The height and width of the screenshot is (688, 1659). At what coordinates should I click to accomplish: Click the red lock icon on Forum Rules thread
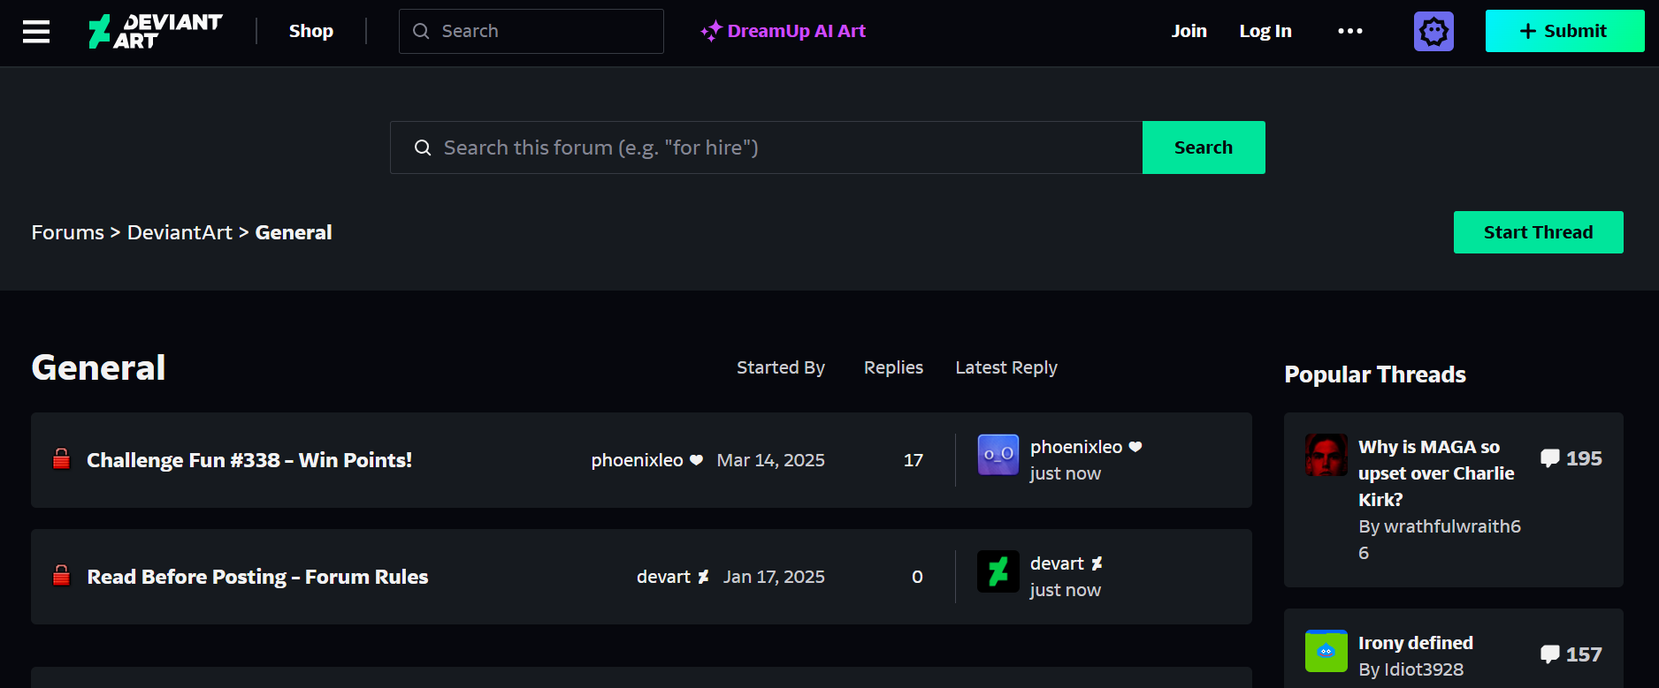61,576
